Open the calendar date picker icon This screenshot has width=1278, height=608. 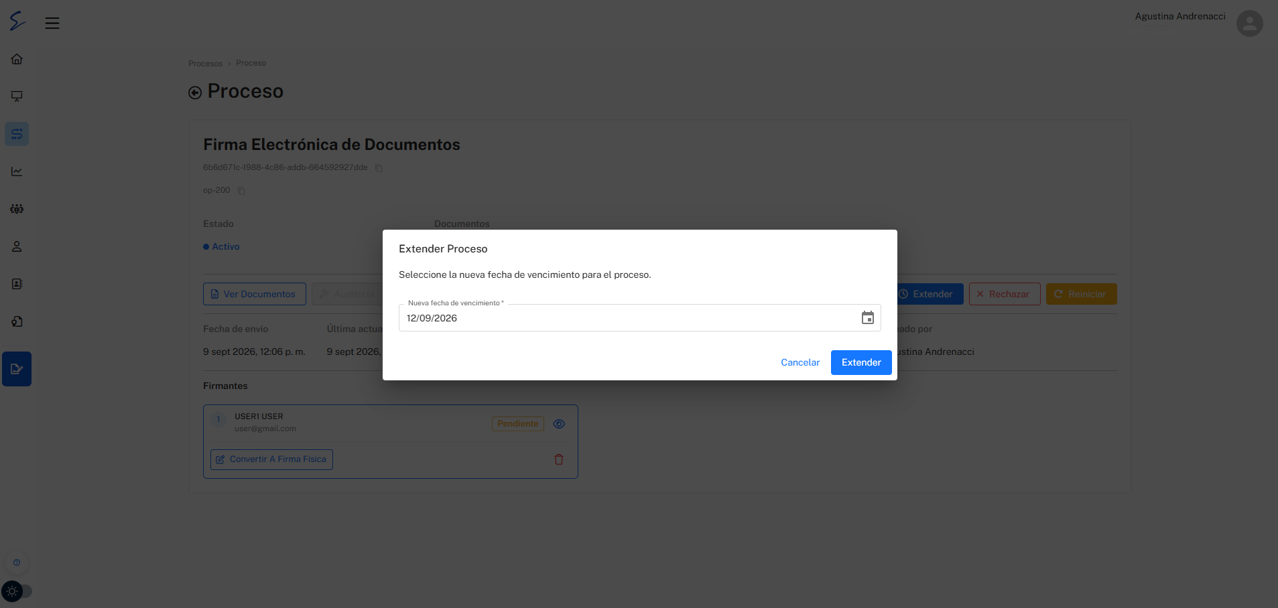coord(867,317)
